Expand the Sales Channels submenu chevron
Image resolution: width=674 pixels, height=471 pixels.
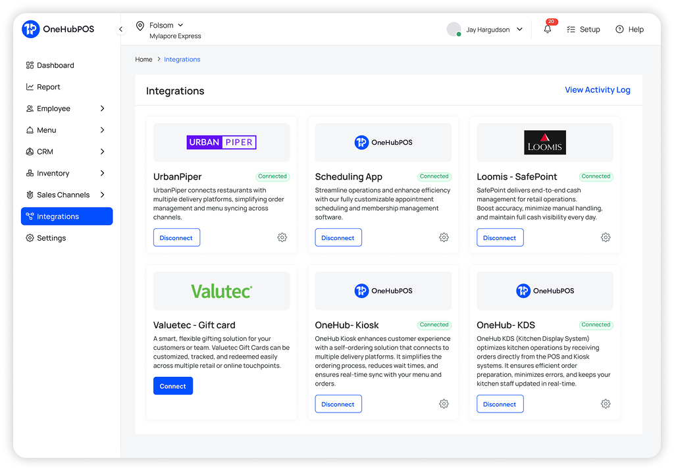102,195
